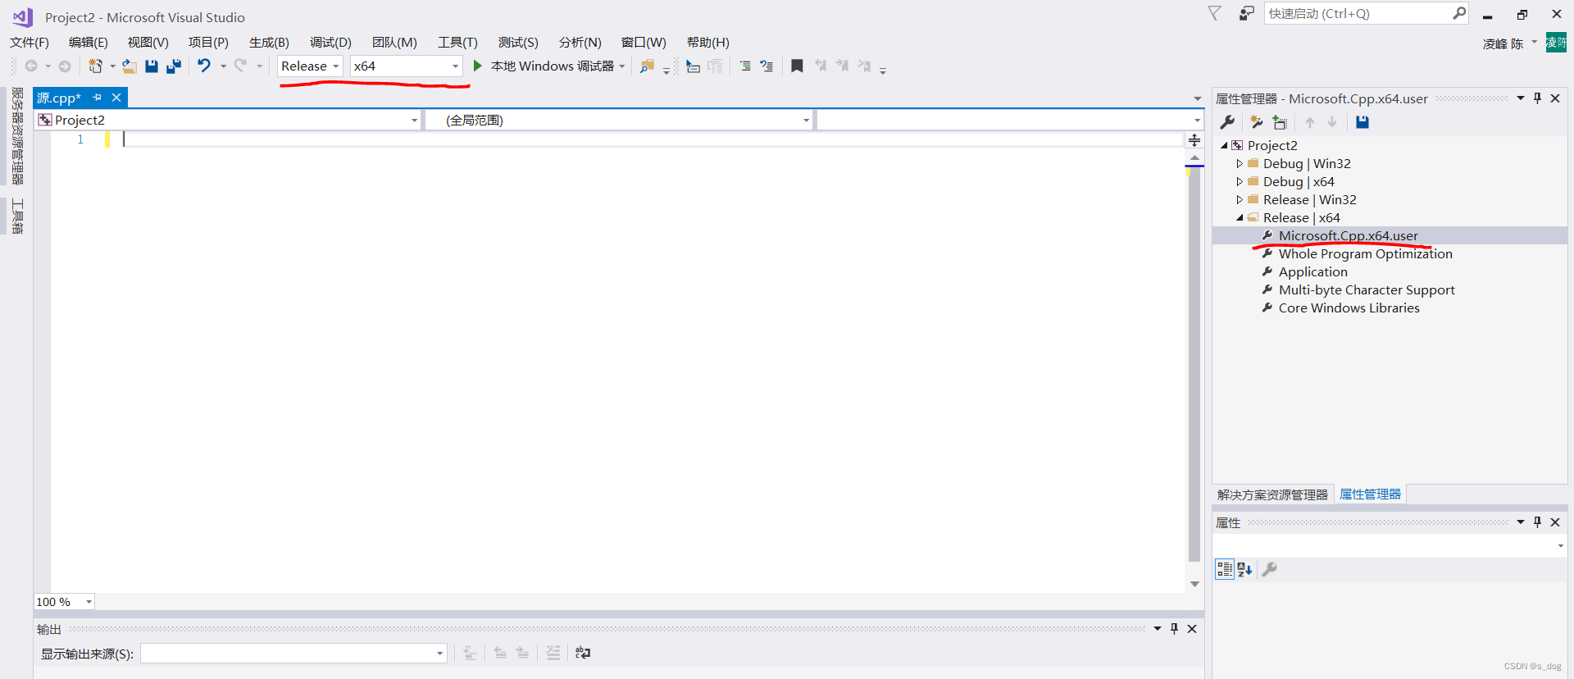Open the Project2 scope dropdown in editor
This screenshot has height=679, width=1574.
coord(228,121)
